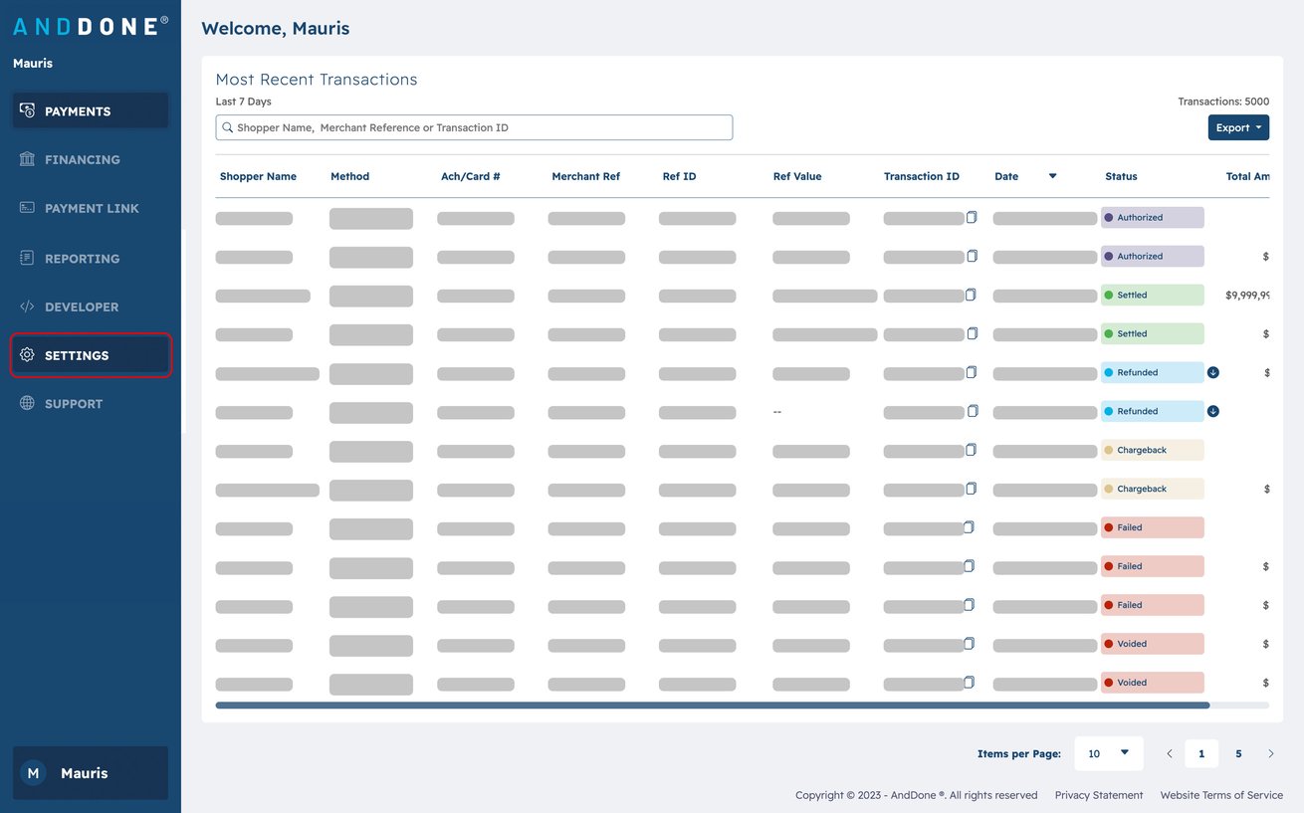1304x813 pixels.
Task: Open the Mauris profile avatar
Action: 33,772
